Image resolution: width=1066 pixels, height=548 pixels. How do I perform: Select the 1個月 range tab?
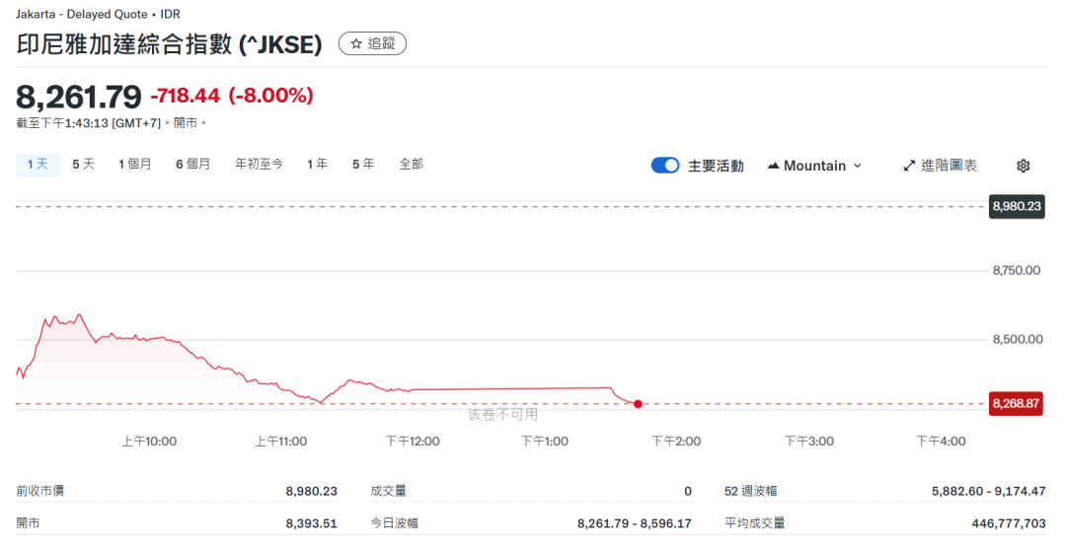[135, 165]
